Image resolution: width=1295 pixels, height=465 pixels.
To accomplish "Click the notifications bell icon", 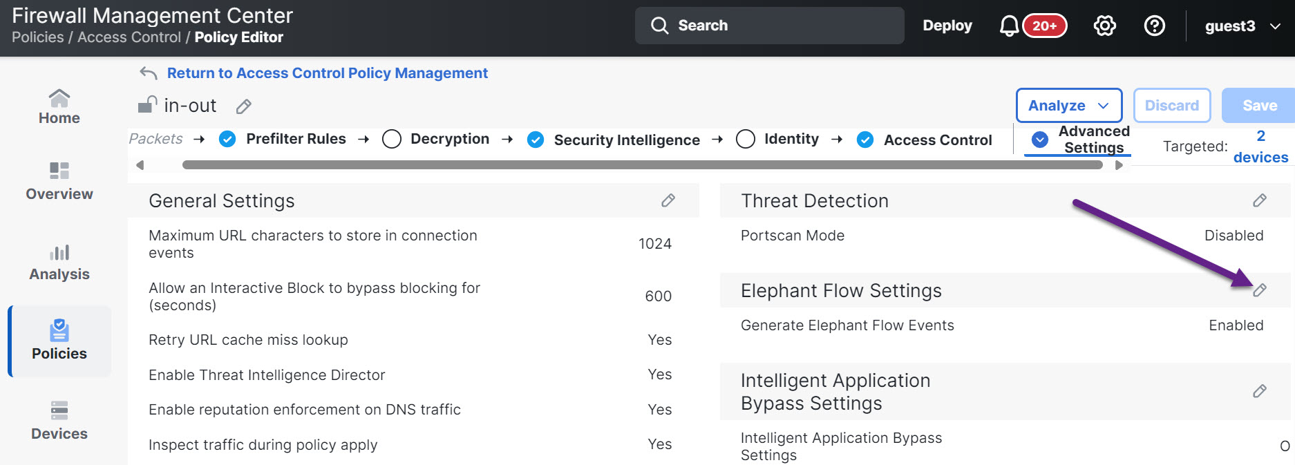I will [x=1009, y=26].
